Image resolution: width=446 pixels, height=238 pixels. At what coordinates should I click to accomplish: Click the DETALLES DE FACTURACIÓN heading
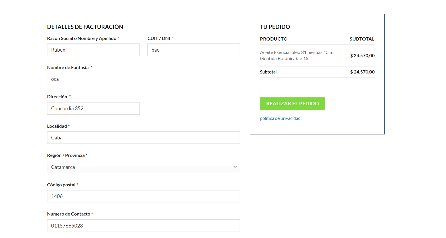click(x=85, y=27)
